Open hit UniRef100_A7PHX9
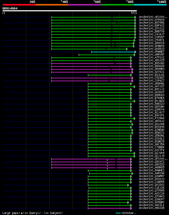The image size is (169, 215). pos(152,20)
